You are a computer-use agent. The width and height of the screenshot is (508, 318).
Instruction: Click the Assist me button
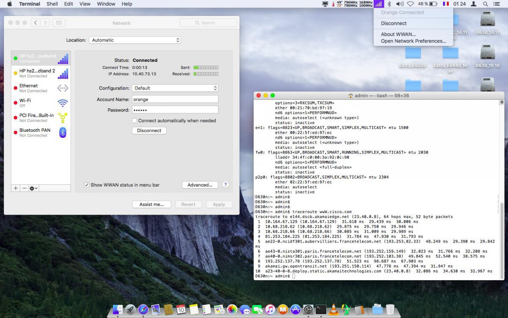coord(152,204)
